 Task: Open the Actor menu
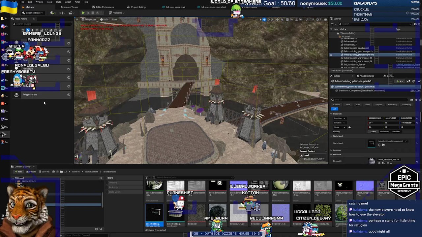(77, 2)
